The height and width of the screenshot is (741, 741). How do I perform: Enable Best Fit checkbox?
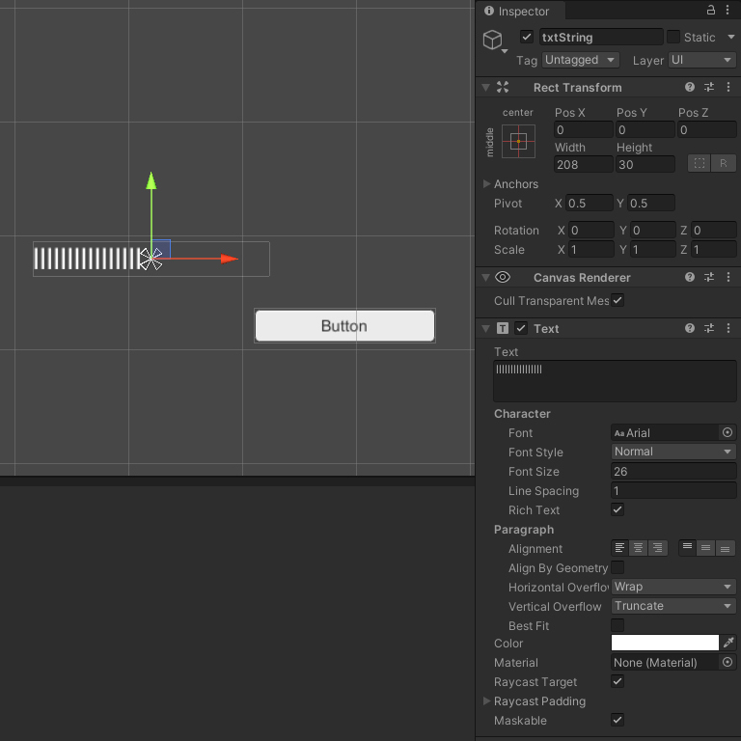pos(617,625)
